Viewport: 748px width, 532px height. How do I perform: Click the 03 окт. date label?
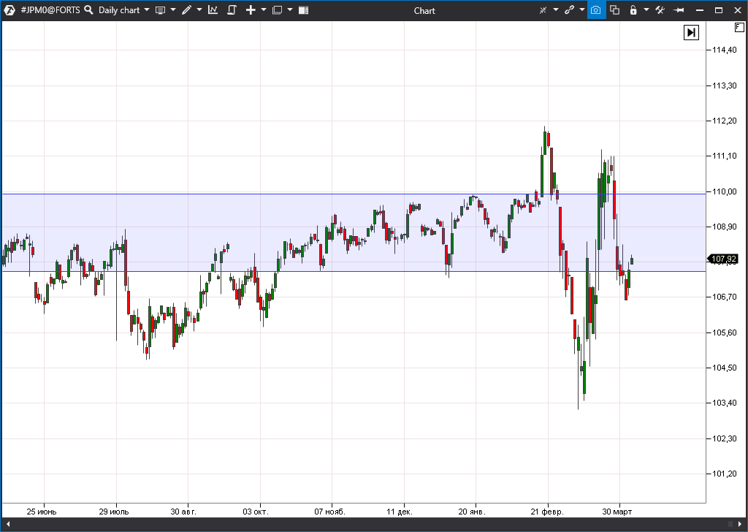256,512
